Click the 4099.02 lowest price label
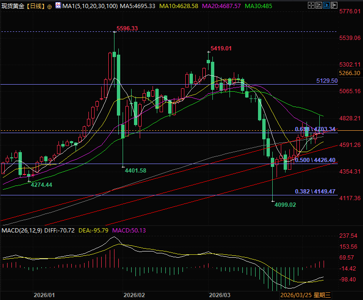 [285, 205]
